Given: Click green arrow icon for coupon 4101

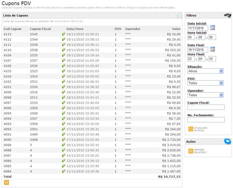Looking at the screenshot, I should tap(63, 87).
